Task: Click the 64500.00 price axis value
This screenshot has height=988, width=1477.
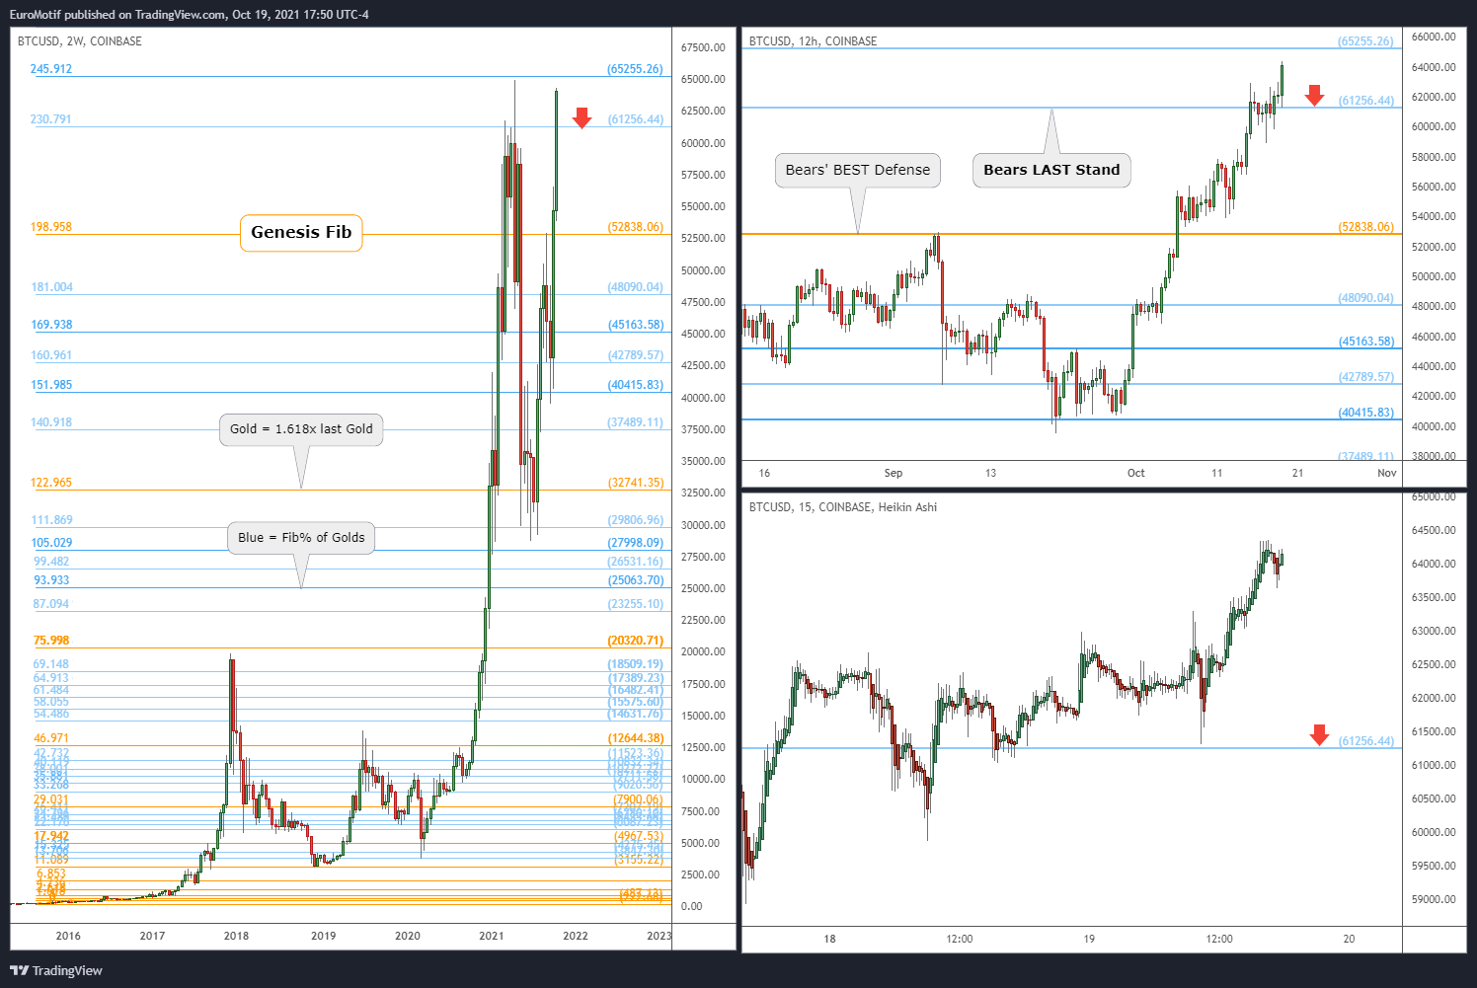Action: 1434,530
